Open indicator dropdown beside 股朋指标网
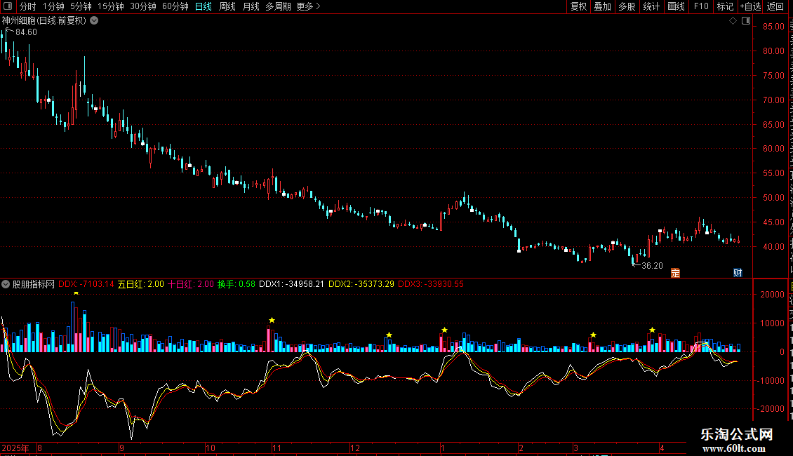Viewport: 793px width, 456px height. 6,284
